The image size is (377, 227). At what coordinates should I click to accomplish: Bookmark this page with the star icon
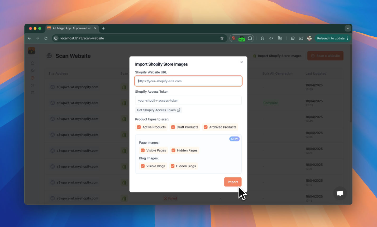click(222, 38)
